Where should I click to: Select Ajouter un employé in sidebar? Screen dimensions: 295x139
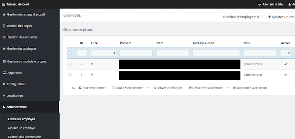(x=21, y=128)
